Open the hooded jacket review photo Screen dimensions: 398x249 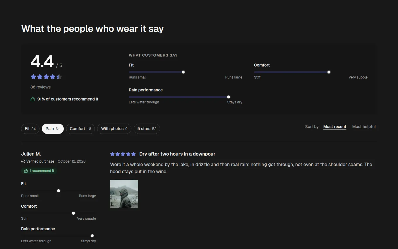pyautogui.click(x=124, y=194)
